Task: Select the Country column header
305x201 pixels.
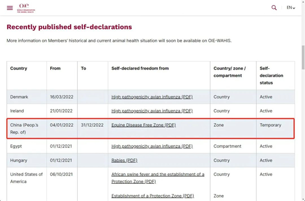Action: (19, 68)
